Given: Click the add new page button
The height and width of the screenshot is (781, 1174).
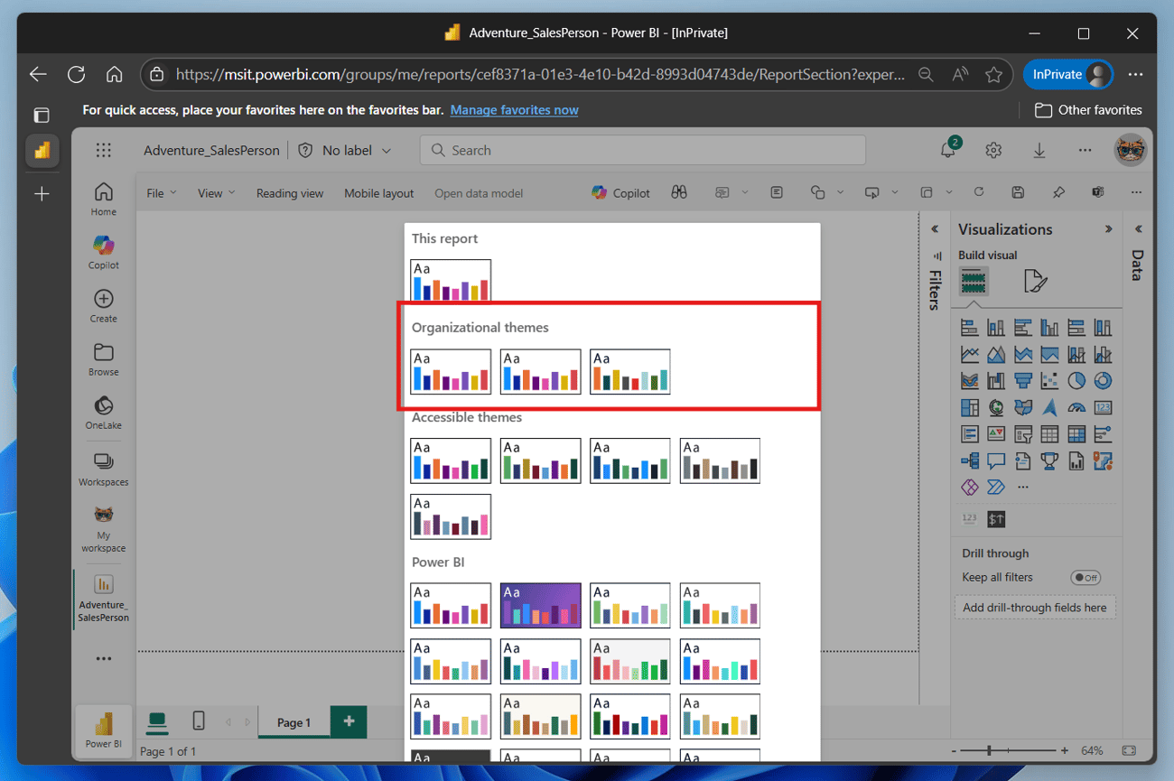Looking at the screenshot, I should point(349,721).
